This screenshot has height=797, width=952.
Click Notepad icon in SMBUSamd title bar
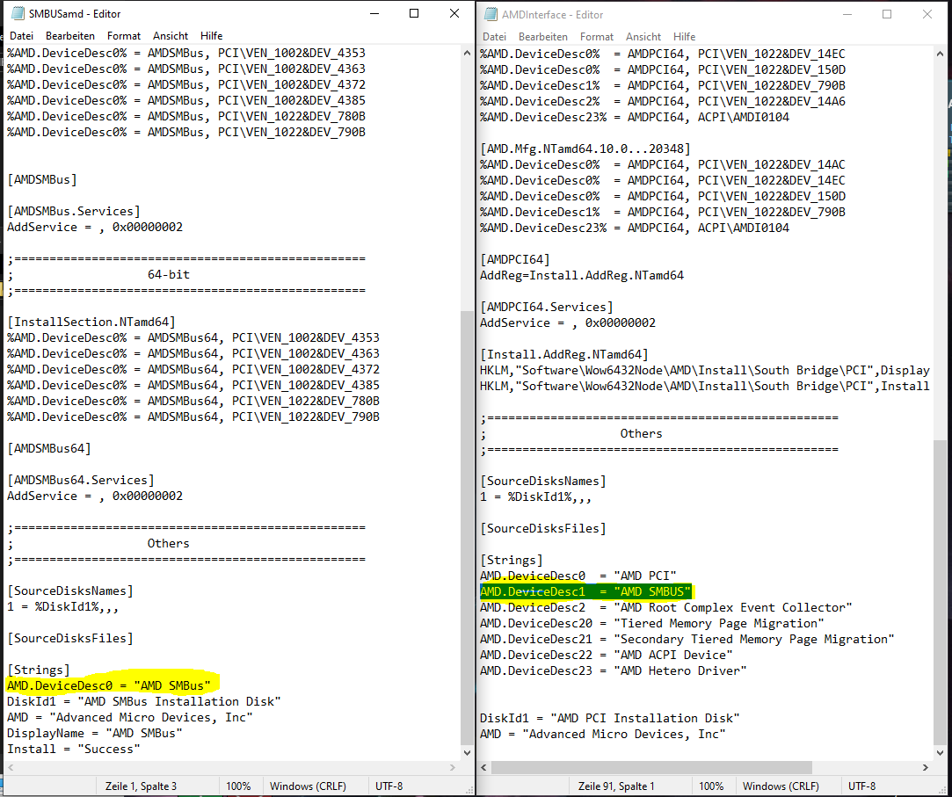click(18, 13)
